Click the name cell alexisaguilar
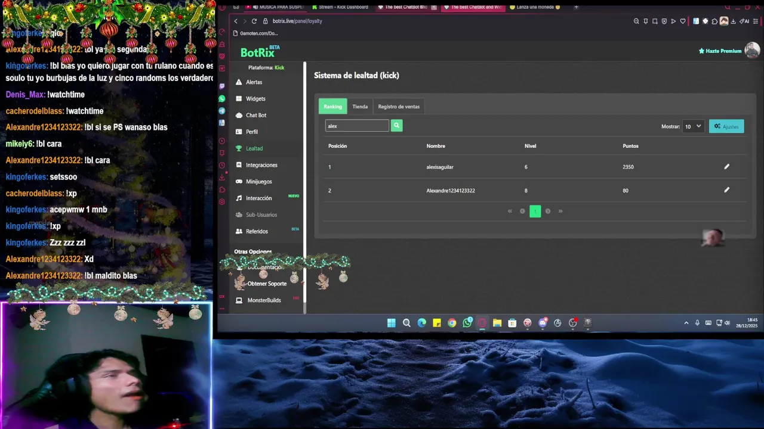The width and height of the screenshot is (764, 429). tap(440, 167)
